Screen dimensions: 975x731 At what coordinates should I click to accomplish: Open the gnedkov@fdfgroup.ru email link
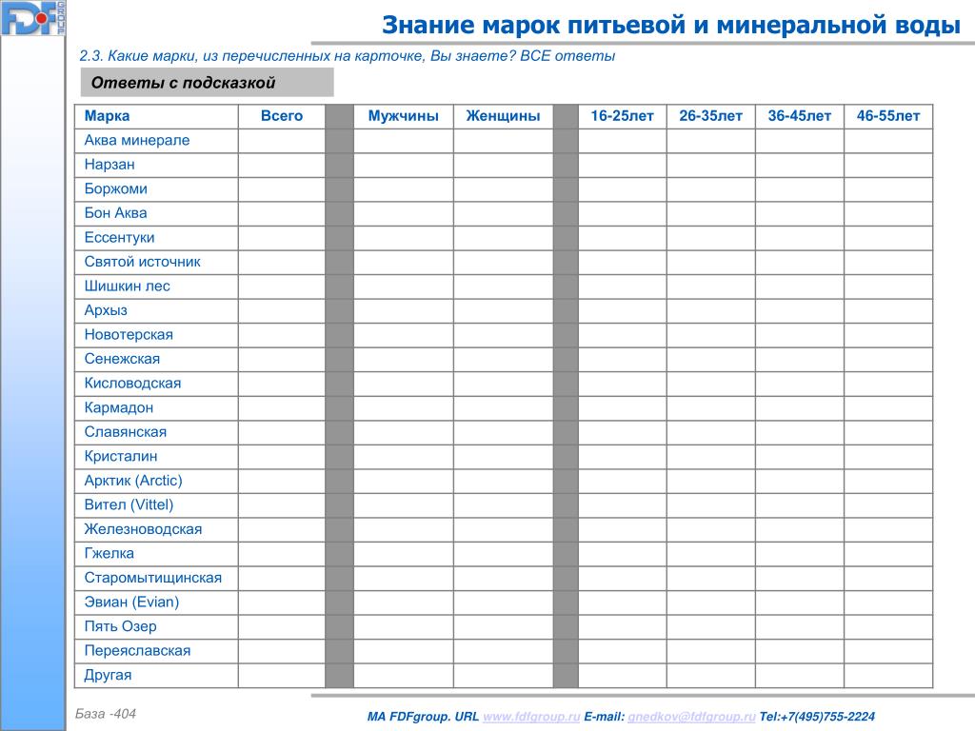[x=691, y=716]
